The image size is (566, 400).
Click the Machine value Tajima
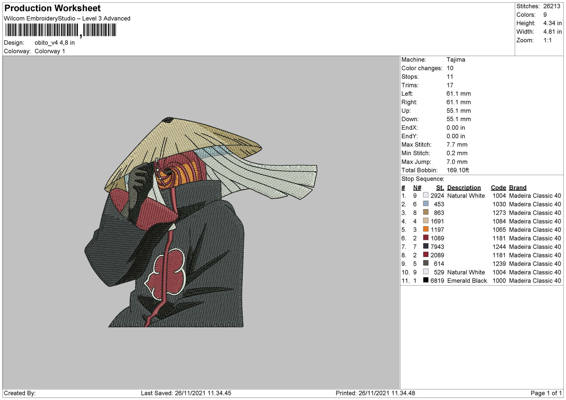tap(456, 60)
